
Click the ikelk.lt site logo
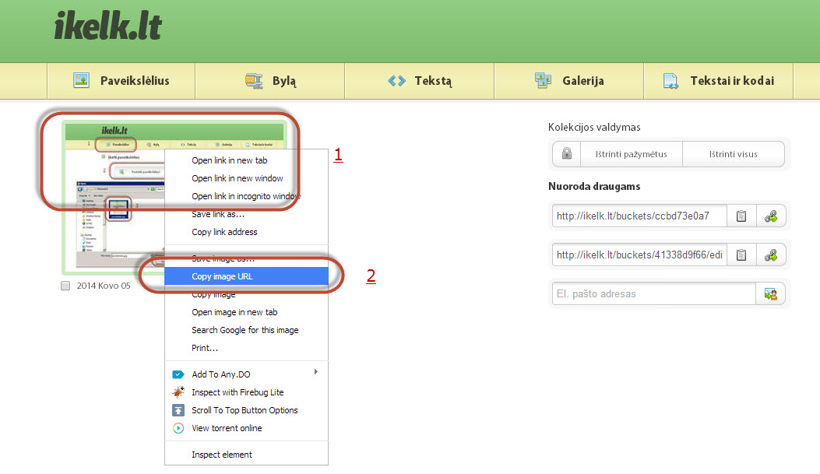tap(108, 26)
